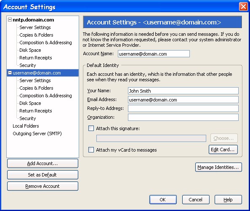
Task: Enable the Attach this signature checkbox
Action: click(x=91, y=128)
